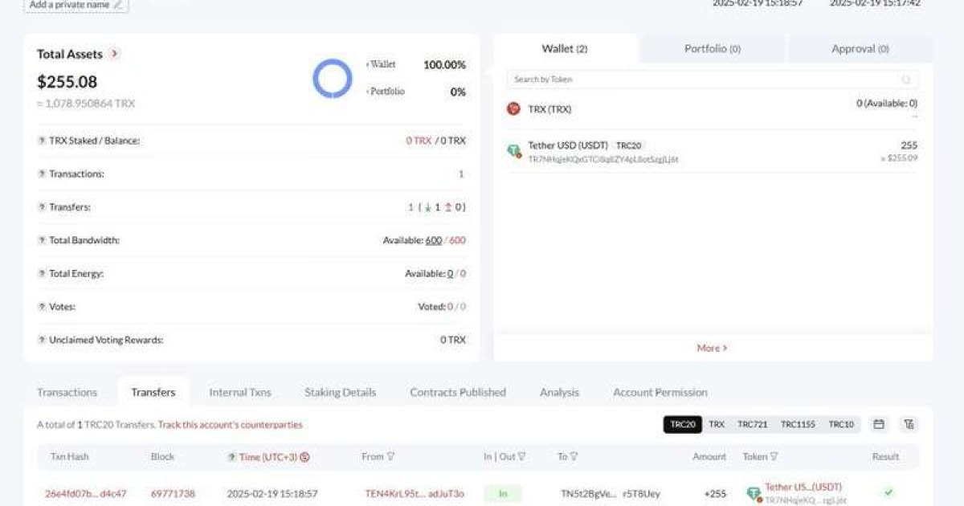Select the TRX transfer type toggle
Image resolution: width=964 pixels, height=506 pixels.
tap(716, 424)
